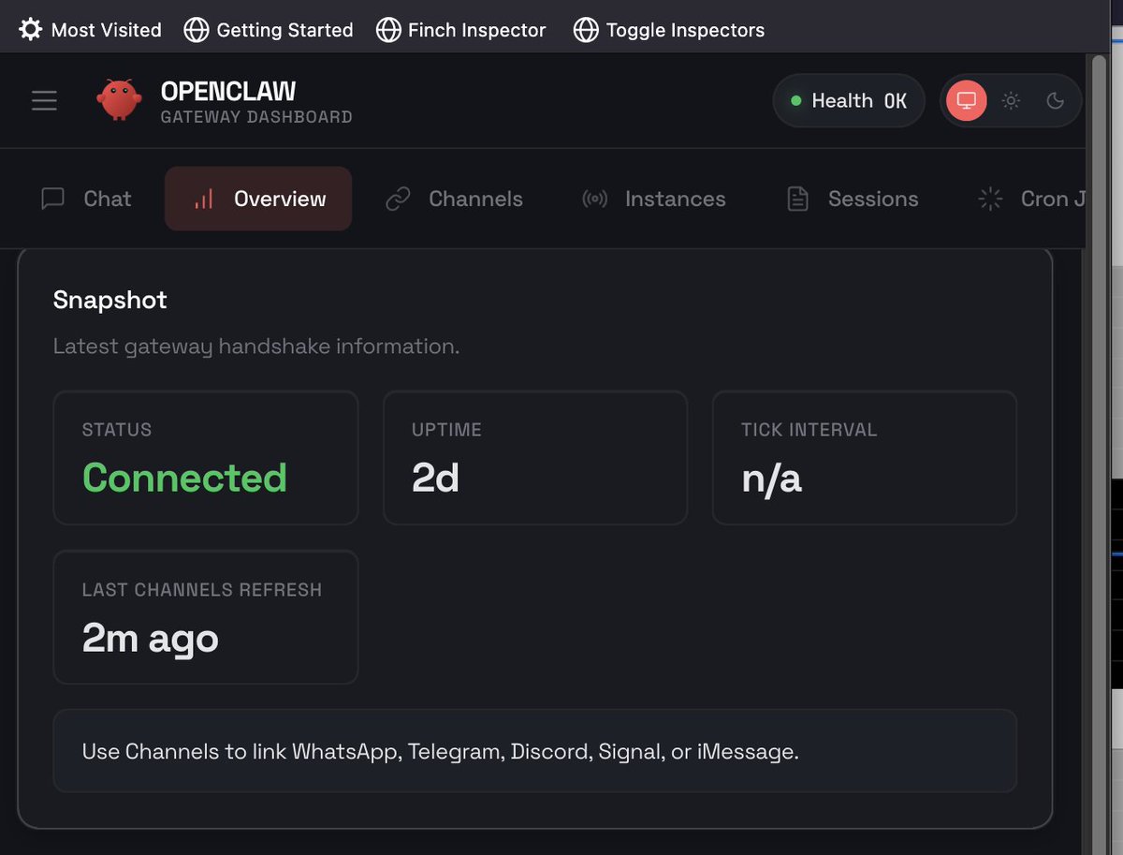
Task: Click the UPTIME card label
Action: (446, 430)
